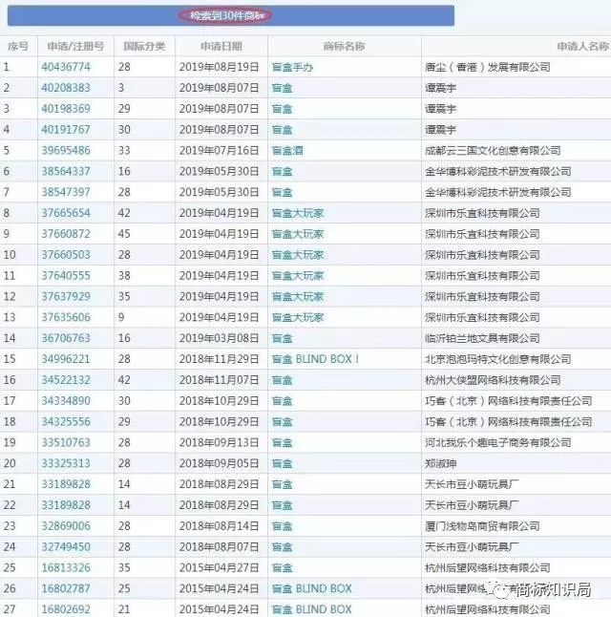611x617 pixels.
Task: Open registration number 36706763
Action: 66,338
